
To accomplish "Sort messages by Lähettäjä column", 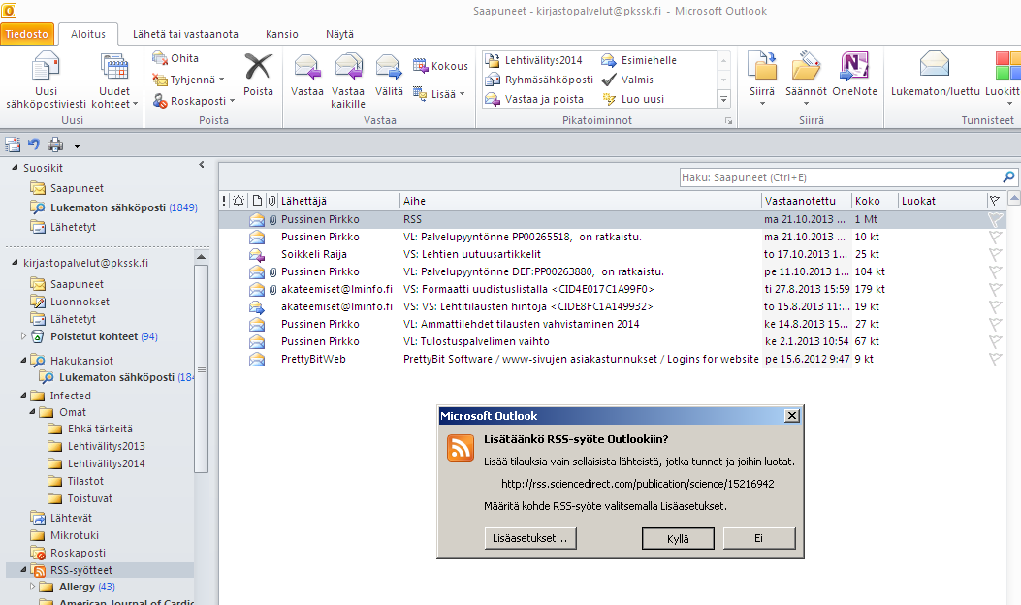I will pyautogui.click(x=338, y=201).
